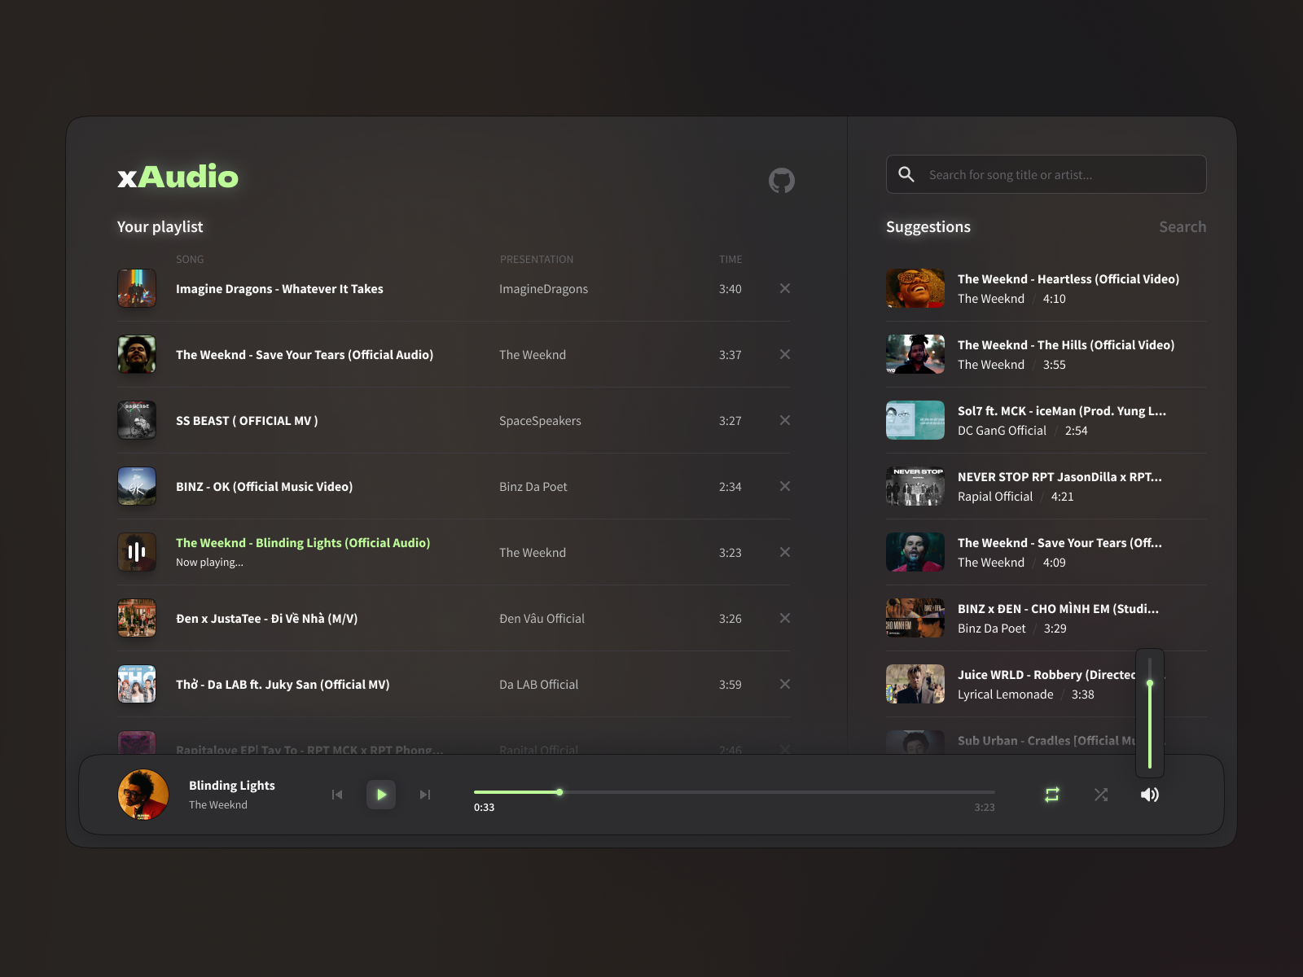Remove Imagine Dragons - Whatever It Takes from playlist
The image size is (1303, 977).
click(x=784, y=288)
